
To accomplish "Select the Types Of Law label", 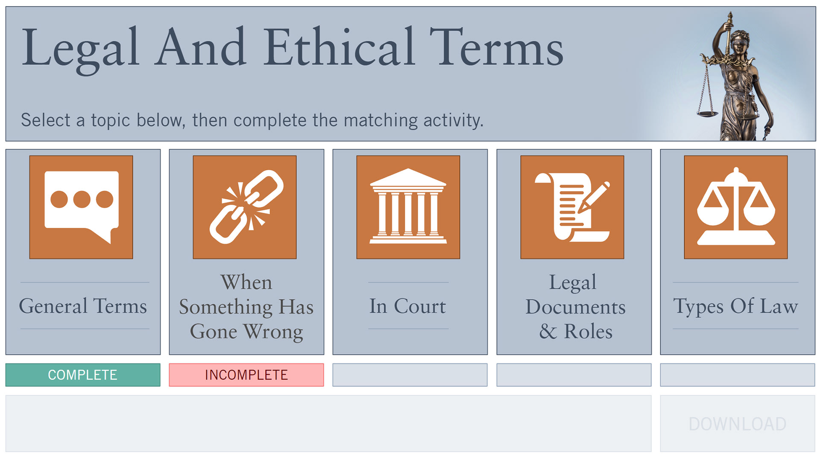I will pyautogui.click(x=735, y=306).
